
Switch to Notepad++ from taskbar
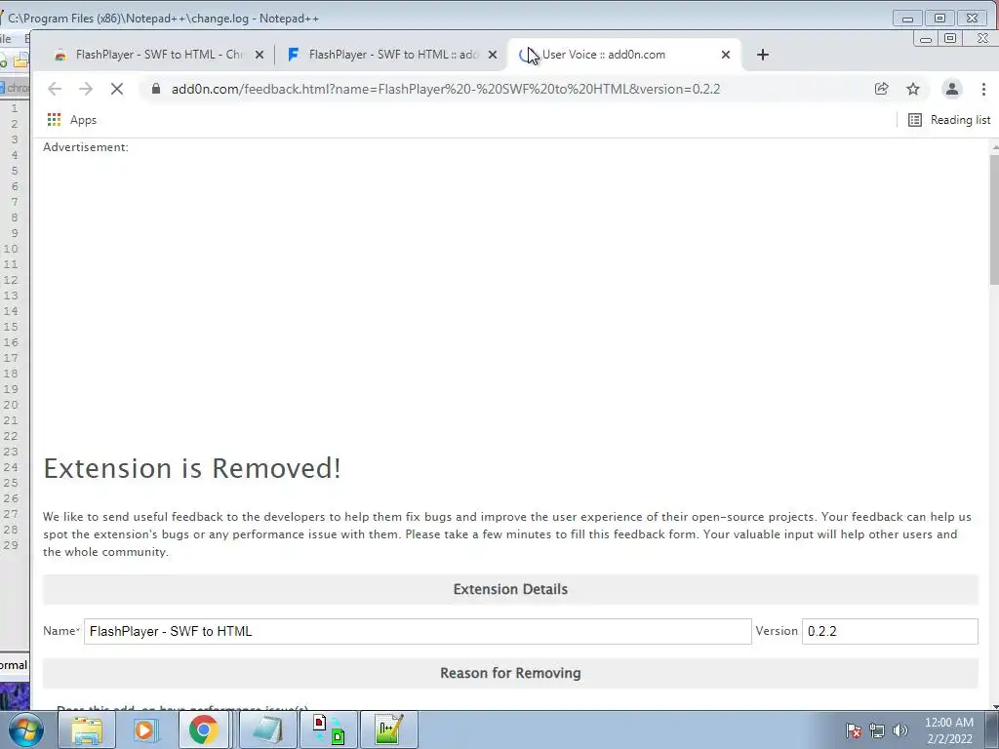[388, 729]
